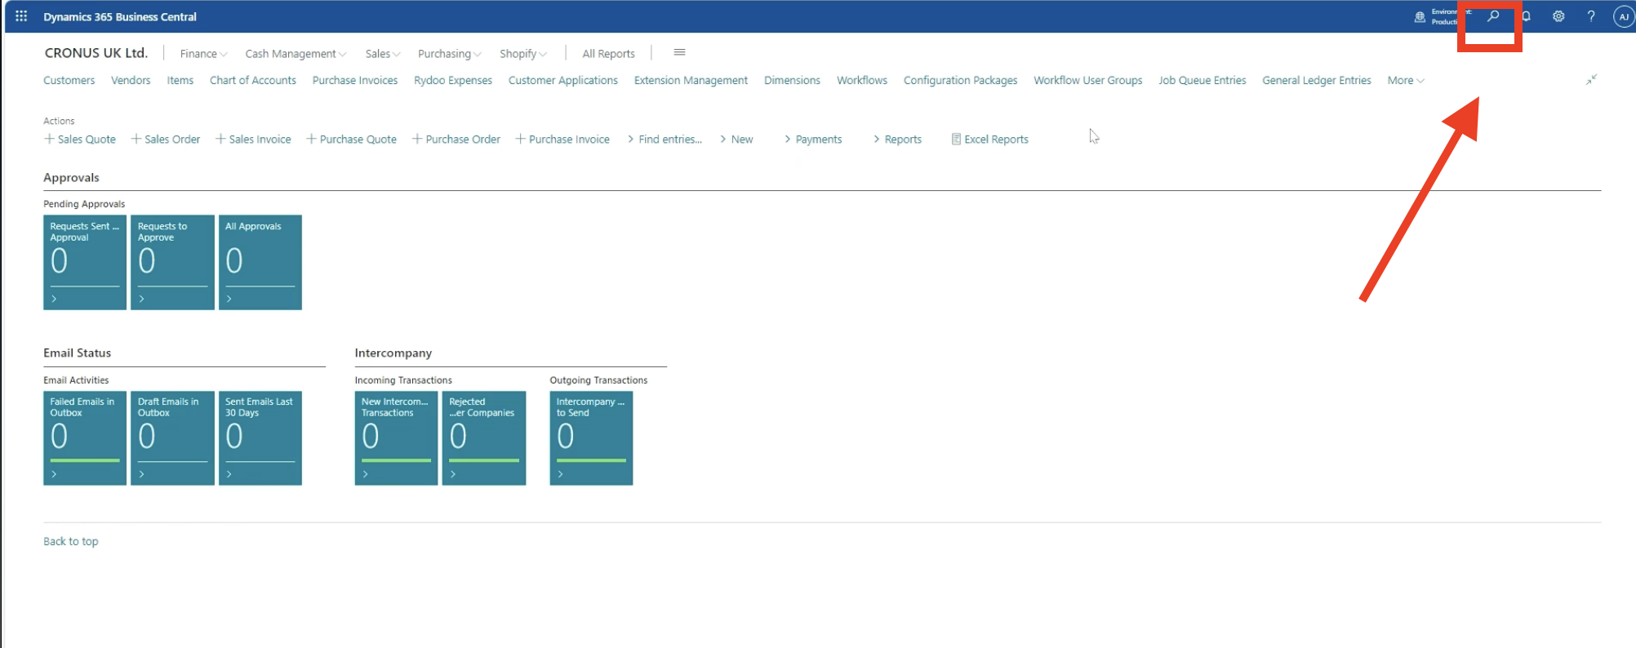This screenshot has height=648, width=1636.
Task: Open All Approvals tile
Action: point(260,262)
